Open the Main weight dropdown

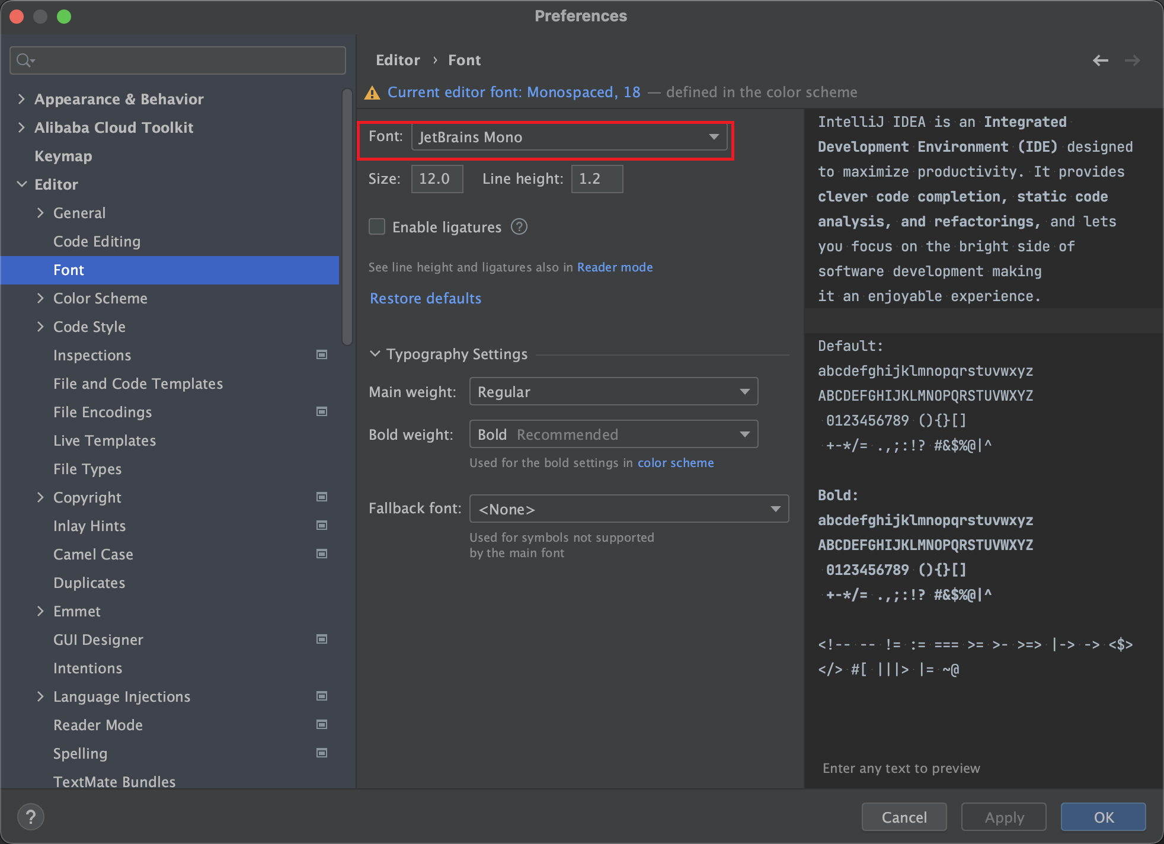(613, 392)
